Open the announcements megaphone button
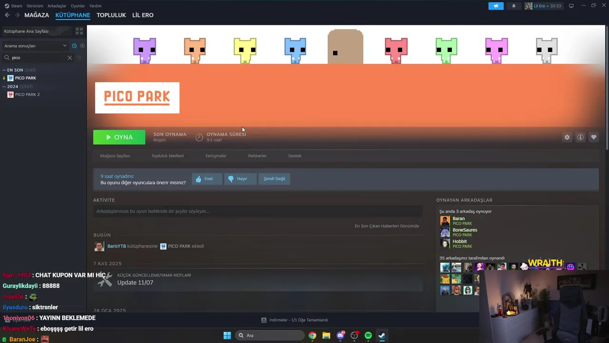Image resolution: width=609 pixels, height=343 pixels. [496, 6]
